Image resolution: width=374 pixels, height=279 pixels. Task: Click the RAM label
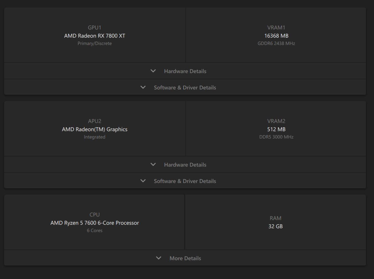coord(275,218)
